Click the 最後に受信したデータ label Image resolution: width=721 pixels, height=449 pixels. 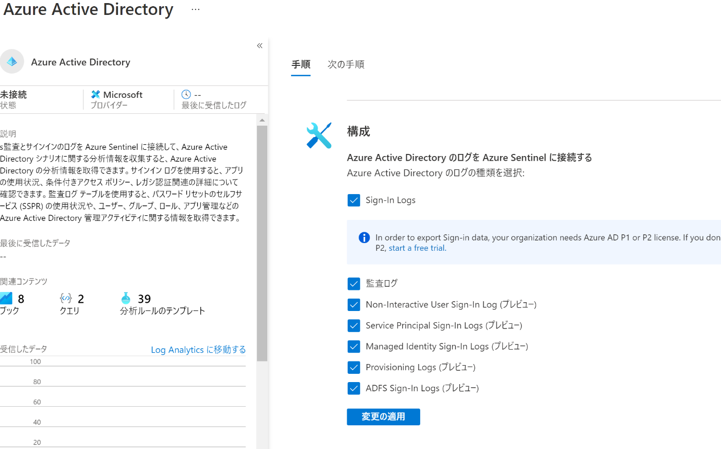click(x=35, y=243)
